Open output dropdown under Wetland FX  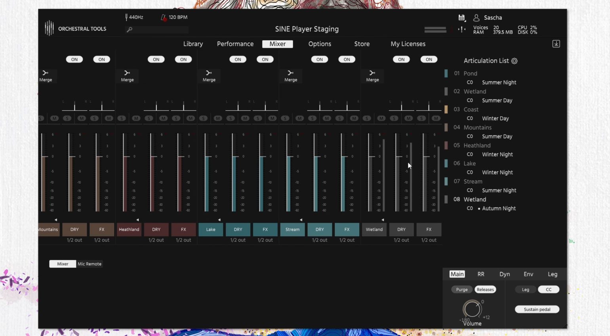(x=429, y=240)
